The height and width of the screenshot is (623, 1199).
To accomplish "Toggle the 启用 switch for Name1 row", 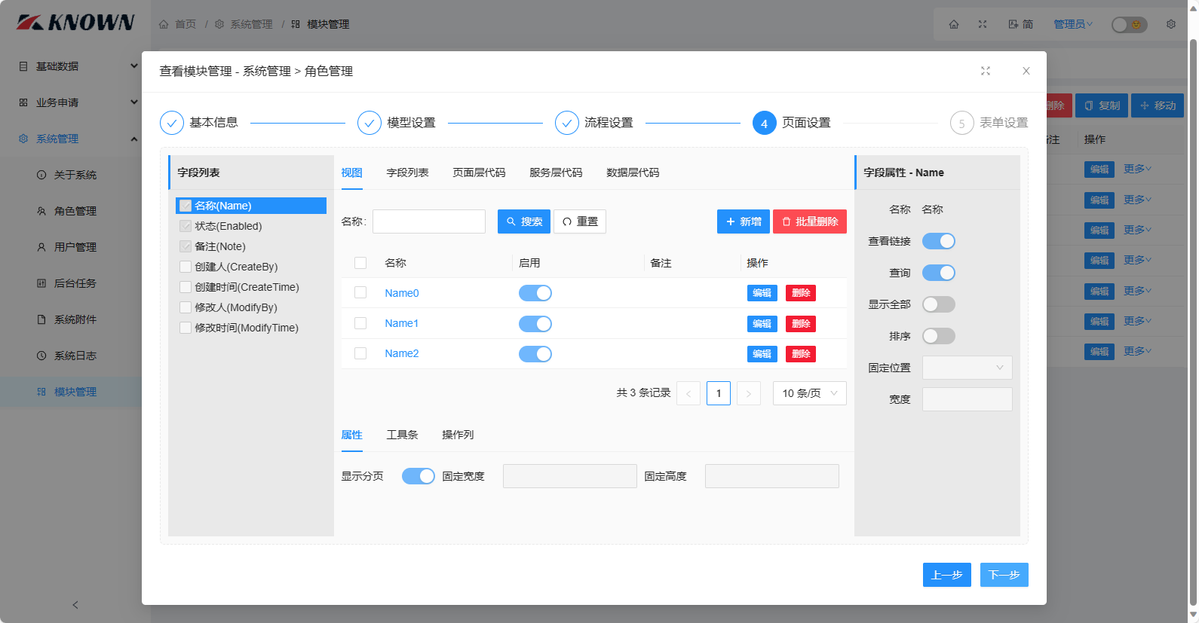I will (x=535, y=324).
